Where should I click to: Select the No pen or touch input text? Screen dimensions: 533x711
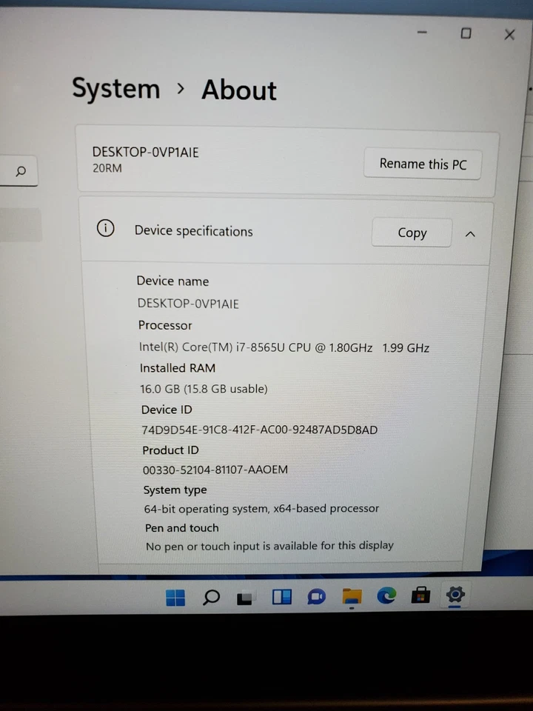click(269, 546)
